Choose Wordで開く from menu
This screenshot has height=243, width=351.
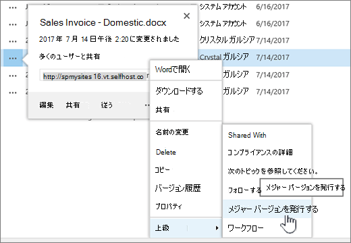pyautogui.click(x=173, y=70)
